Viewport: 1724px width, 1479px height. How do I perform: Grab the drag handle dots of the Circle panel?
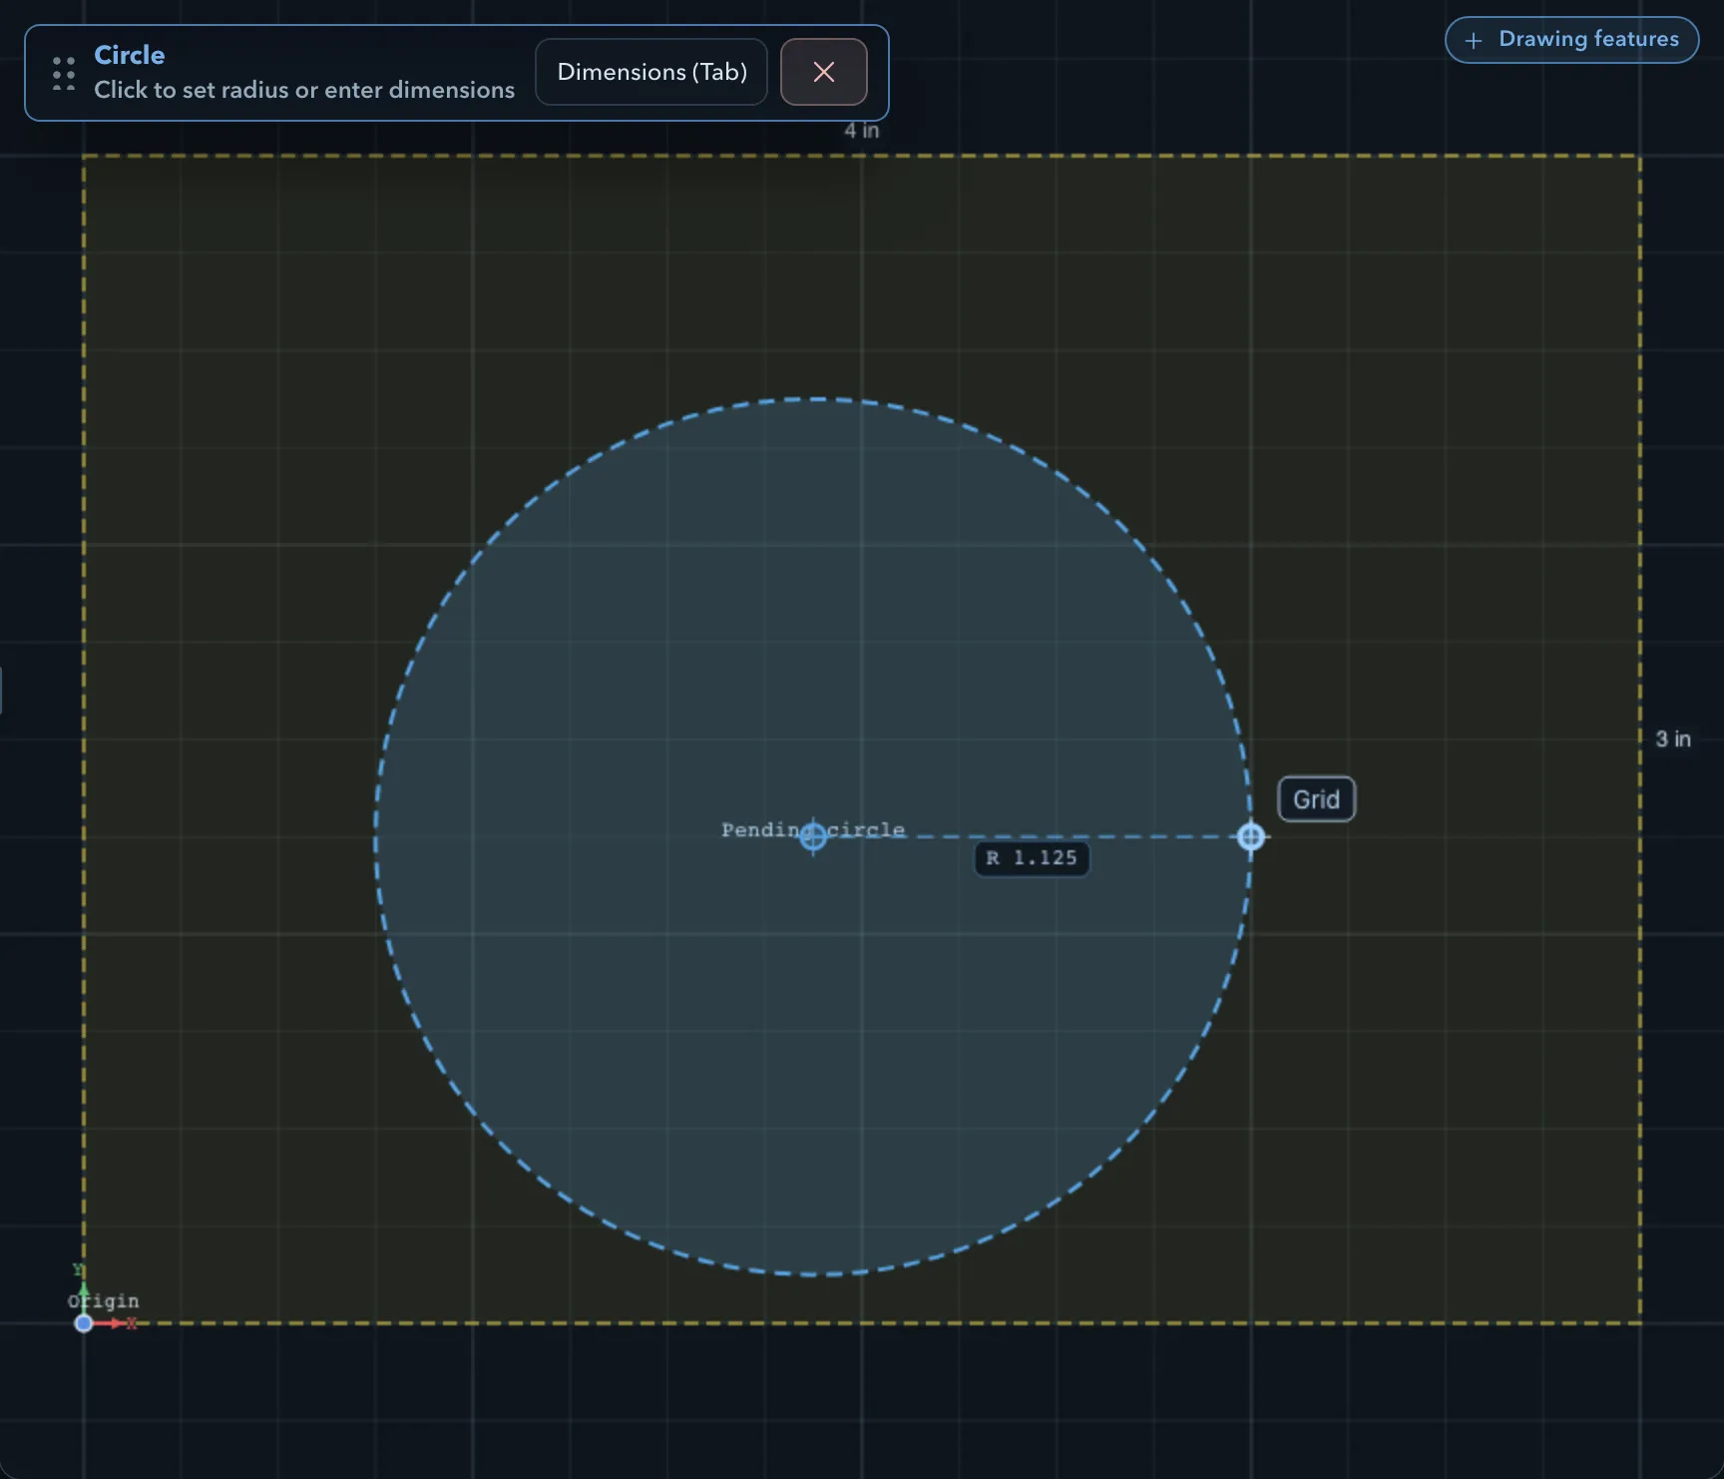[x=64, y=73]
